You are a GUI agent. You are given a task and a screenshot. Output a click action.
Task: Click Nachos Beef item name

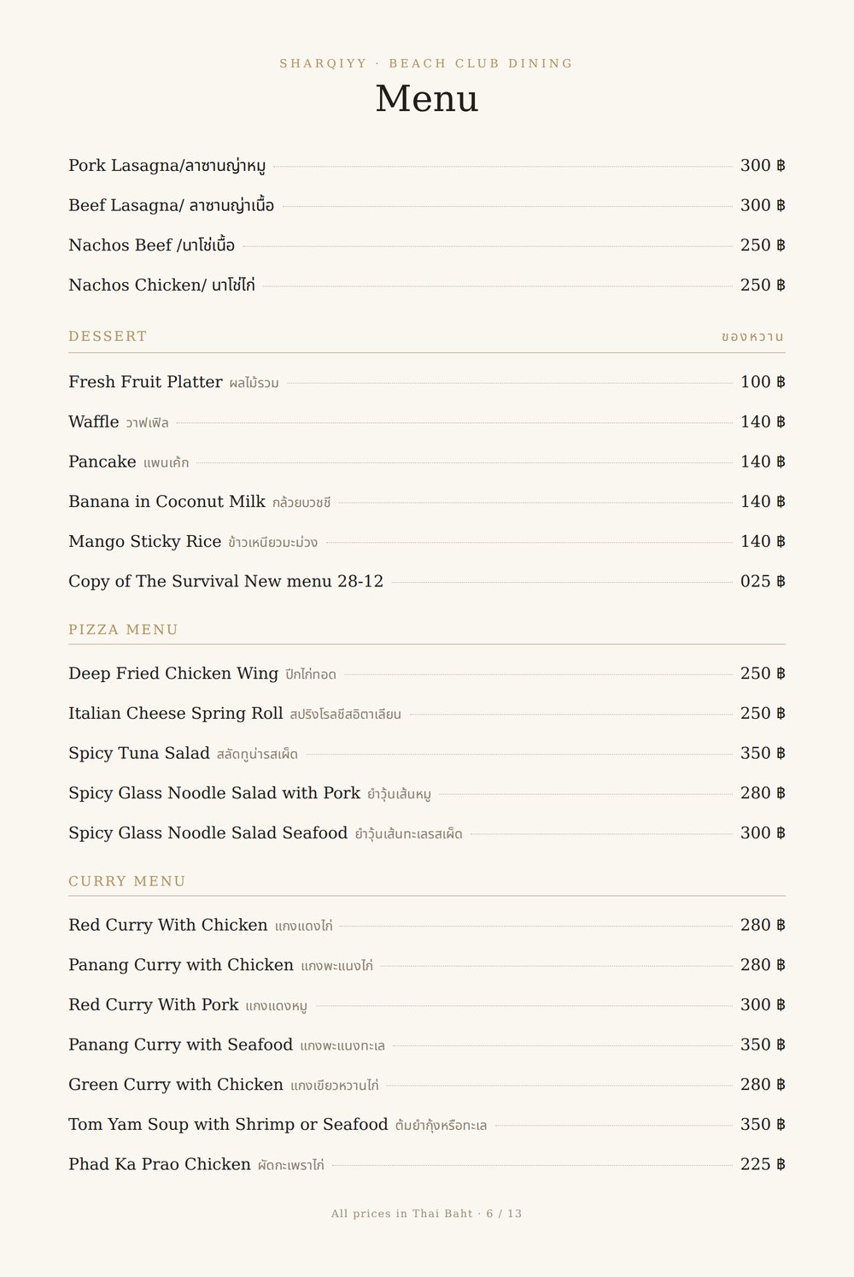pos(151,245)
